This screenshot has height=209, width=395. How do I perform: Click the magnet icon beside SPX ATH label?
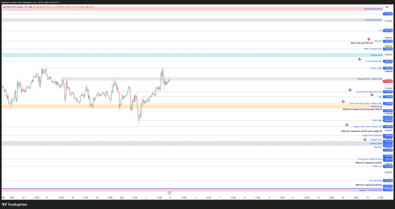(x=369, y=39)
